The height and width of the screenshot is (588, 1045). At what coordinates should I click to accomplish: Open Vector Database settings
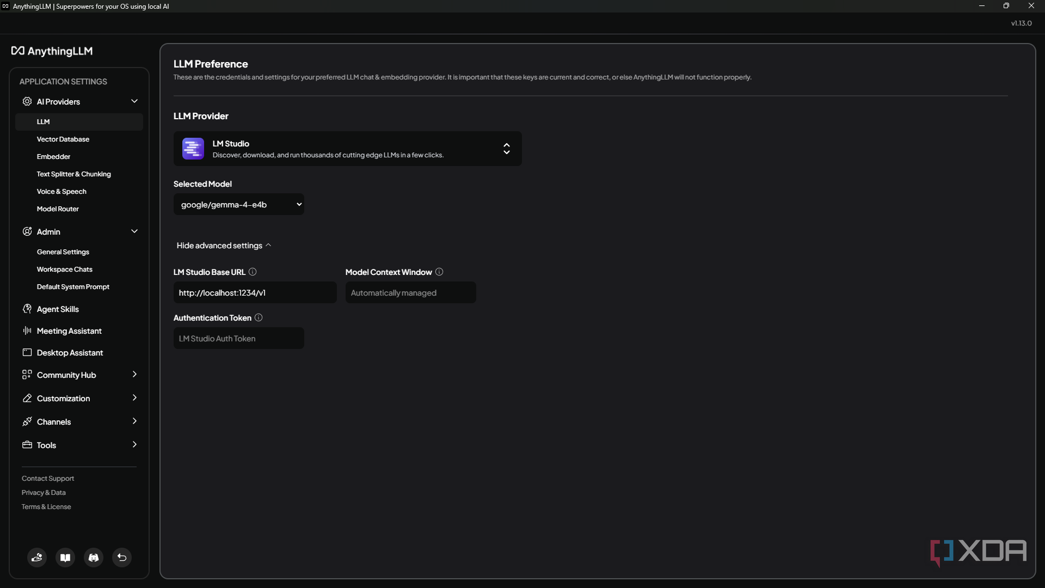click(x=63, y=139)
